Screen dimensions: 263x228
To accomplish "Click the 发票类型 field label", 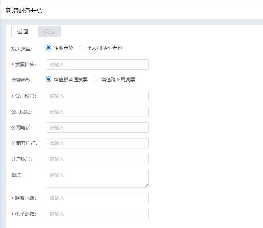I will coord(22,80).
